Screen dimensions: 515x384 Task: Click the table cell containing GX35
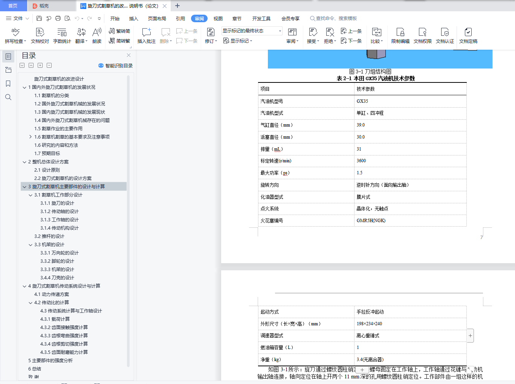click(x=410, y=101)
